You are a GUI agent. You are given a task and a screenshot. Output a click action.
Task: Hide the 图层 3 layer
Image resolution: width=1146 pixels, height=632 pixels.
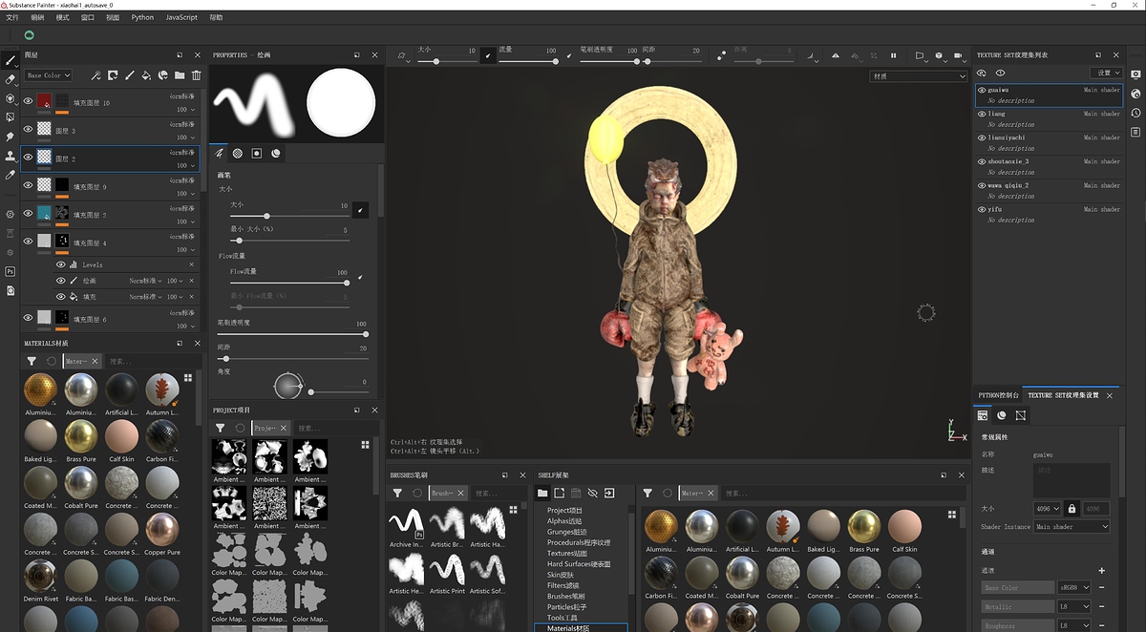(x=28, y=129)
